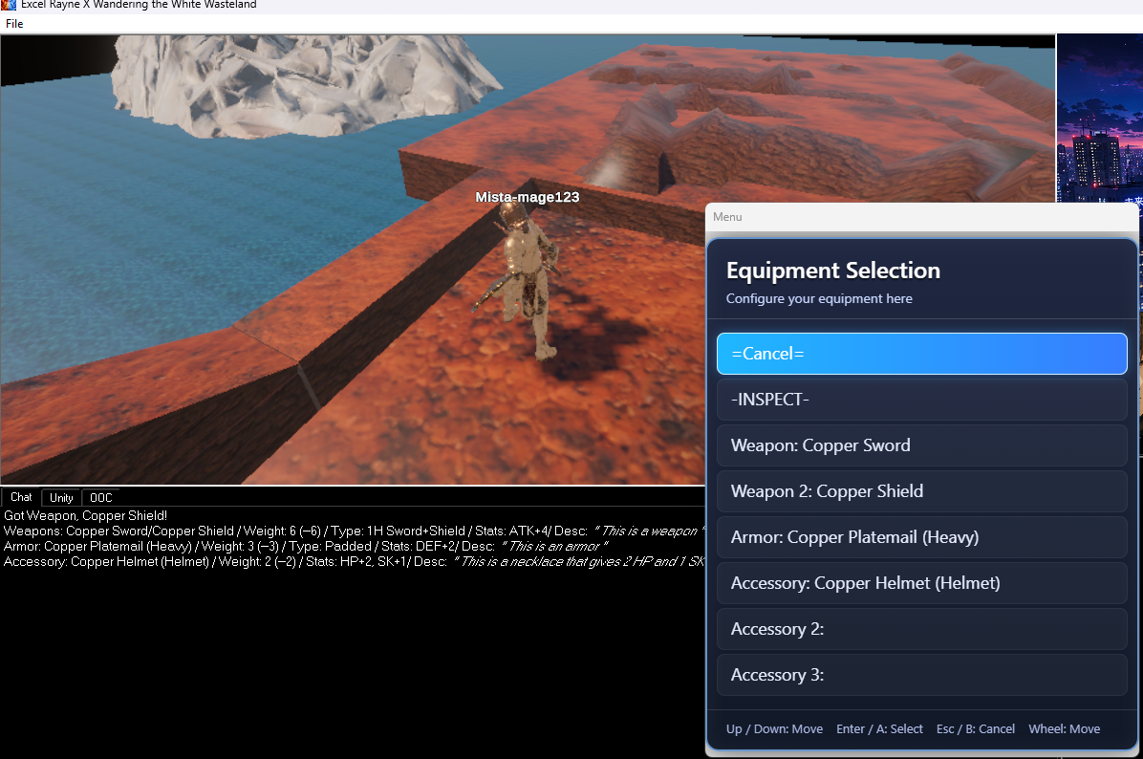
Task: Switch to the Chat tab
Action: pos(21,497)
